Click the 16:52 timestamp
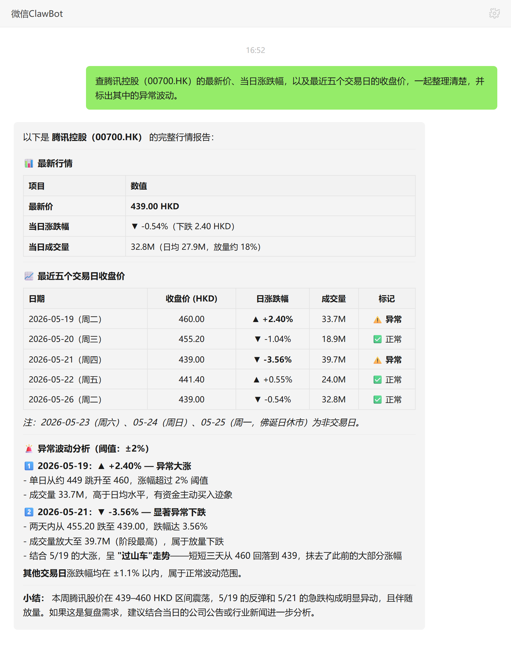Viewport: 511px width, 659px height. [x=255, y=50]
